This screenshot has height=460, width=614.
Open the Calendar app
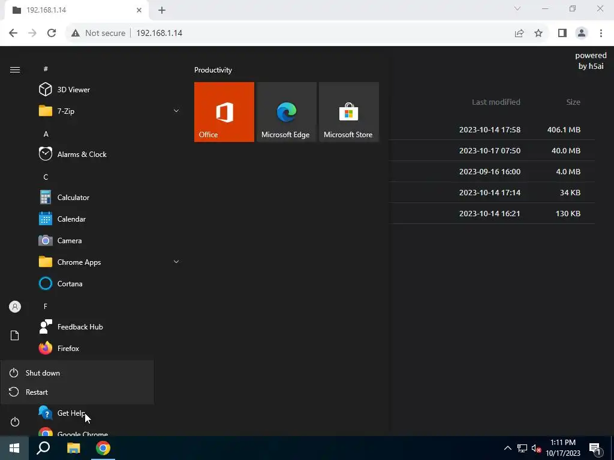[x=109, y=219]
